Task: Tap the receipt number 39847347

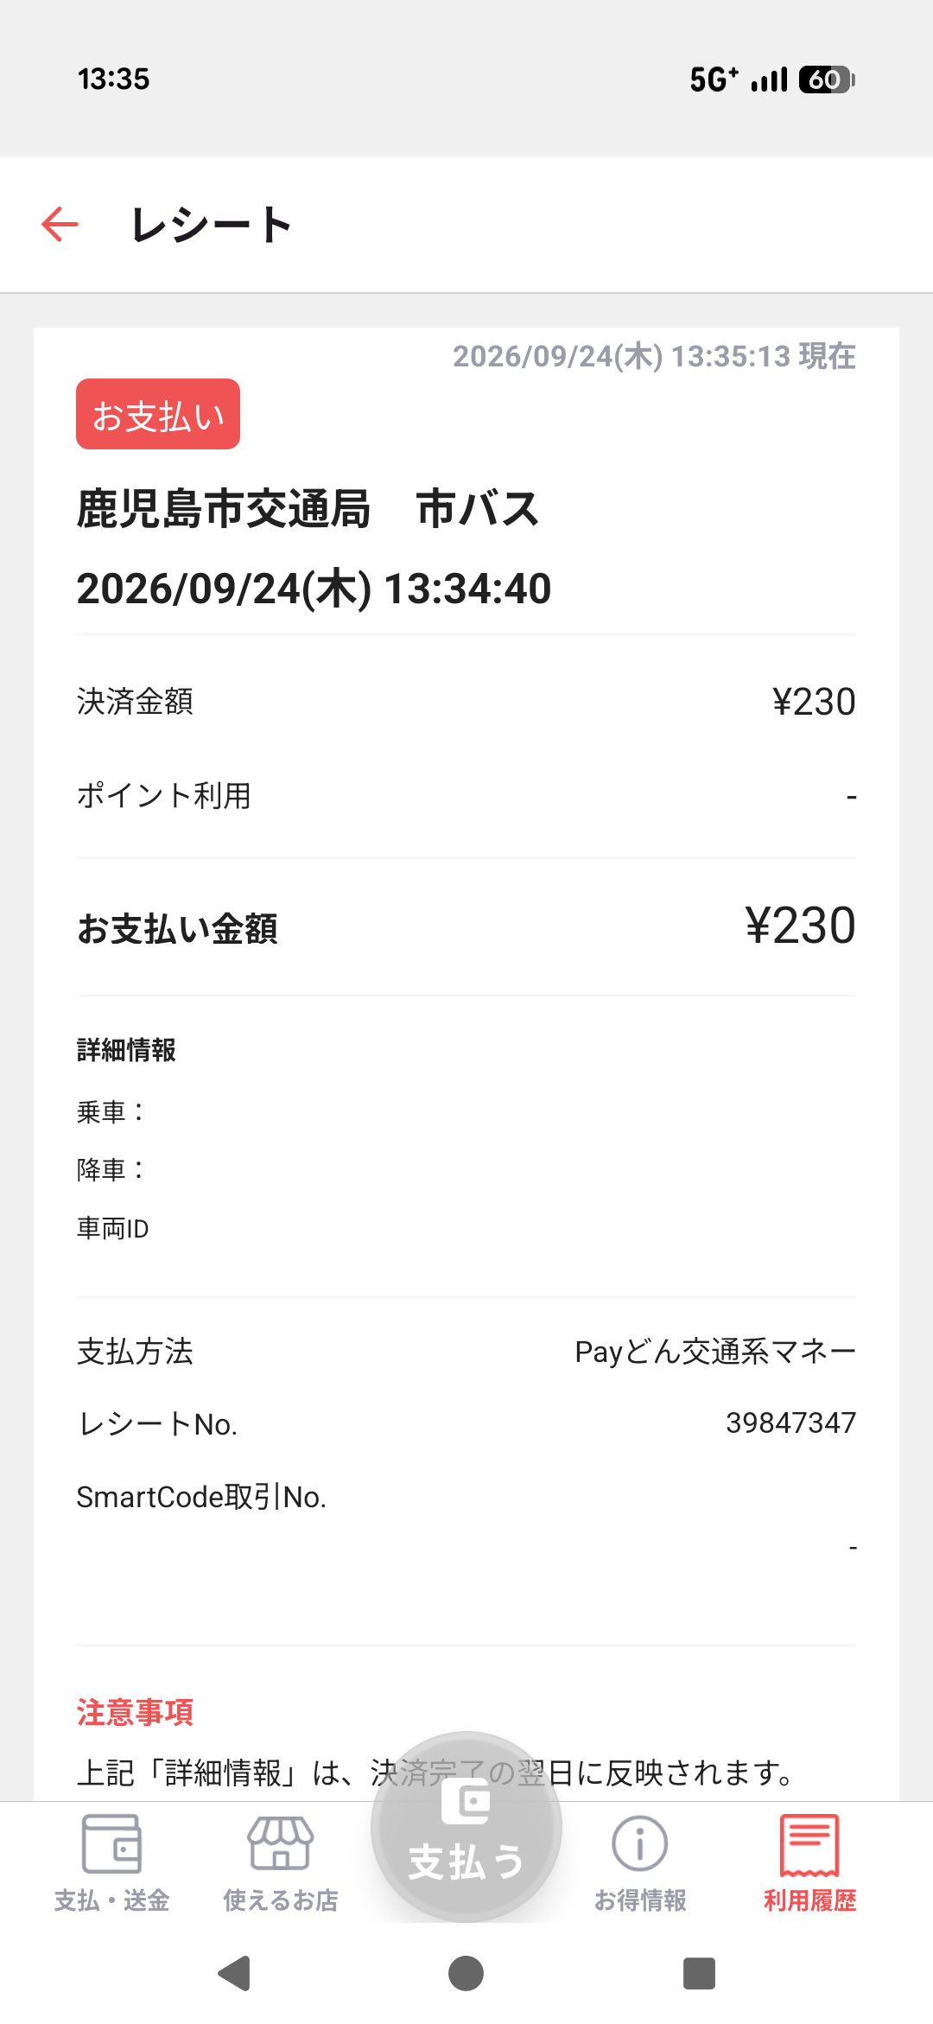Action: coord(790,1423)
